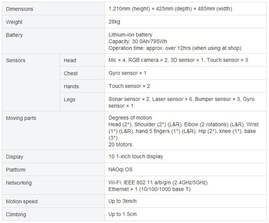Click the NAOqi OS platform value
Viewport: 269px width, 223px height.
121,170
